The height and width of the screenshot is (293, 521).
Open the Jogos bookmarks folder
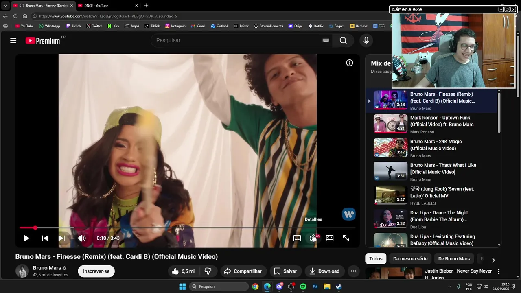tap(132, 26)
